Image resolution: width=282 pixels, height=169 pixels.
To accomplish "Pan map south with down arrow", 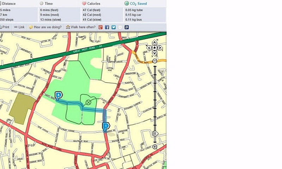I will click(154, 53).
